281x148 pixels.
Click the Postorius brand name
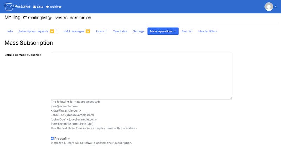22,6
